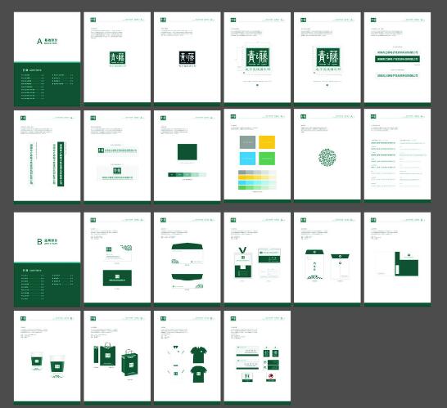The image size is (447, 408).
Task: Pick the bright green color swatch
Action: [x=267, y=159]
